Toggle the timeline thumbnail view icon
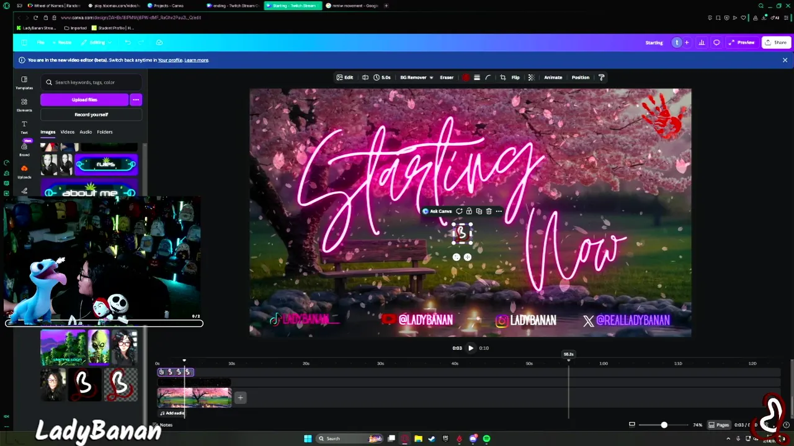The width and height of the screenshot is (794, 446). tap(631, 425)
